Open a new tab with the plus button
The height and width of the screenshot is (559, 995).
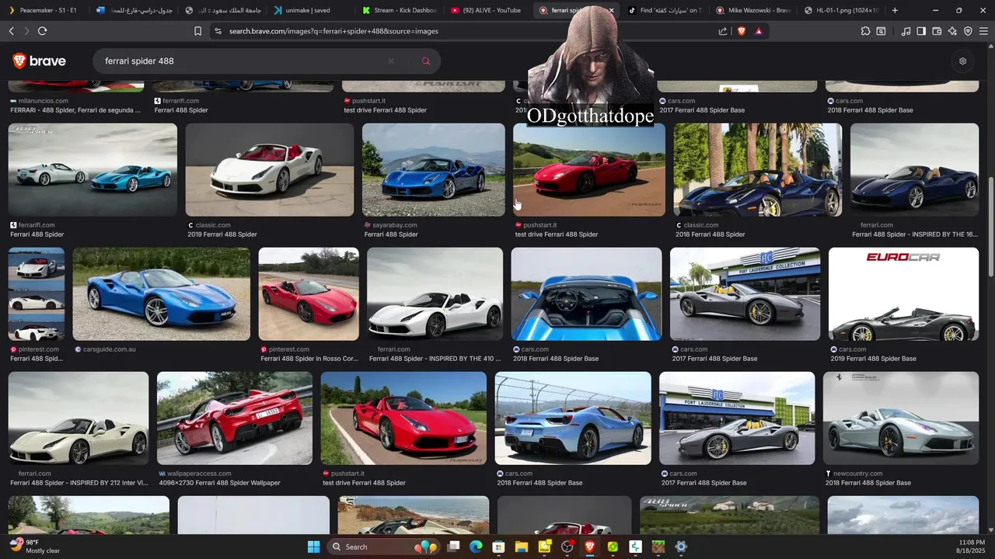tap(895, 10)
